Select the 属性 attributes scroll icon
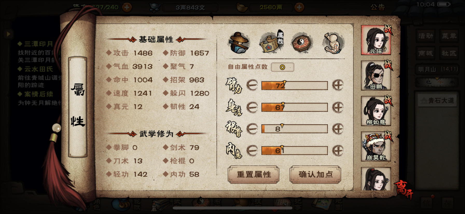 click(272, 42)
